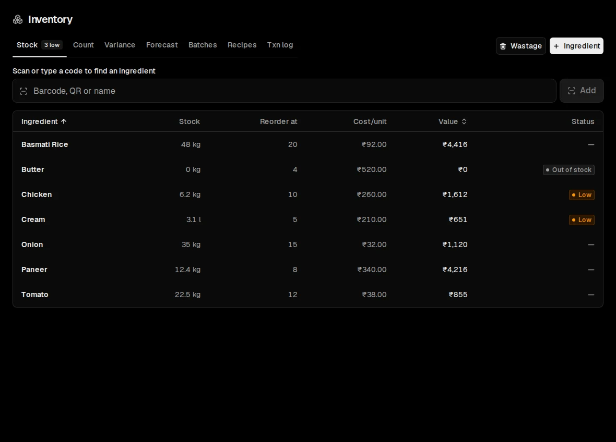This screenshot has width=616, height=442.
Task: Open the Variance tab
Action: tap(120, 45)
